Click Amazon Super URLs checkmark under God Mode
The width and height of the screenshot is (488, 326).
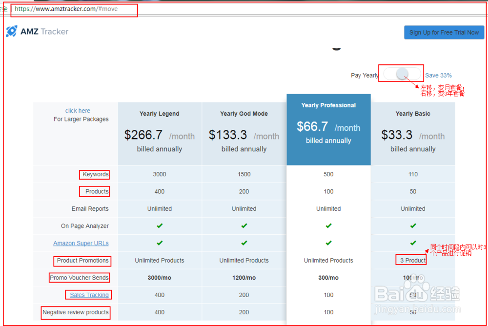[244, 243]
